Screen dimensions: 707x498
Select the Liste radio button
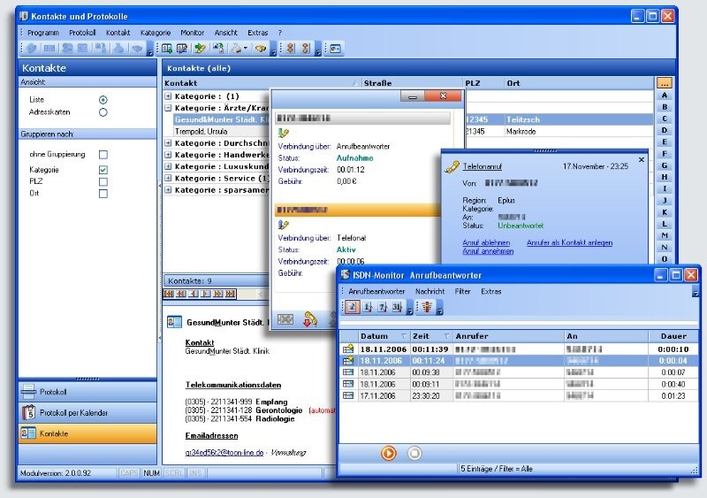pyautogui.click(x=103, y=100)
